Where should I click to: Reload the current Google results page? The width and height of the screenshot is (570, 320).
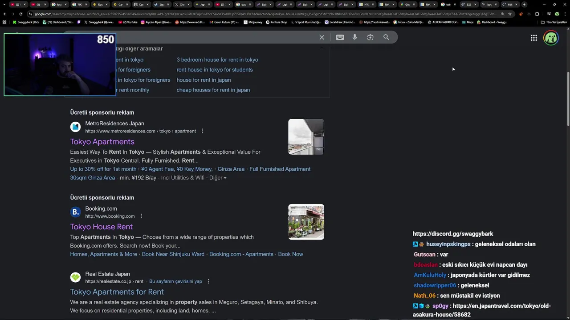coord(20,14)
